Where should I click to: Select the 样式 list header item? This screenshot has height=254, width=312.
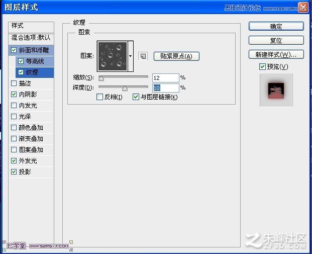click(x=31, y=27)
